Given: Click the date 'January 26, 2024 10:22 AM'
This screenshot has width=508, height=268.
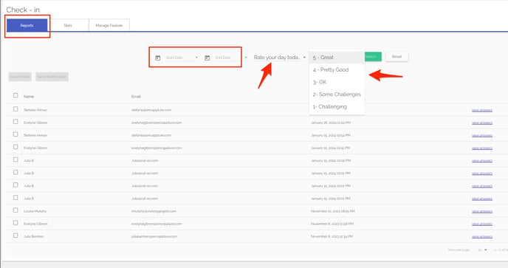Looking at the screenshot, I should (331, 123).
